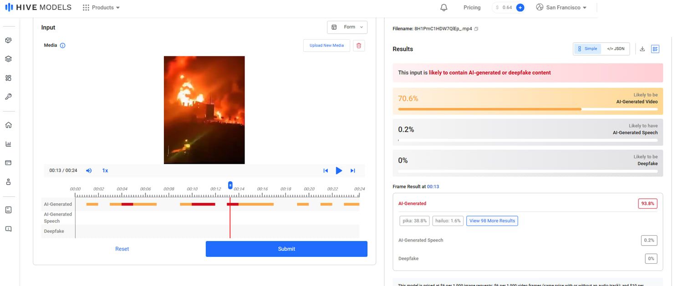
Task: Delete the media with the trash icon
Action: [359, 45]
